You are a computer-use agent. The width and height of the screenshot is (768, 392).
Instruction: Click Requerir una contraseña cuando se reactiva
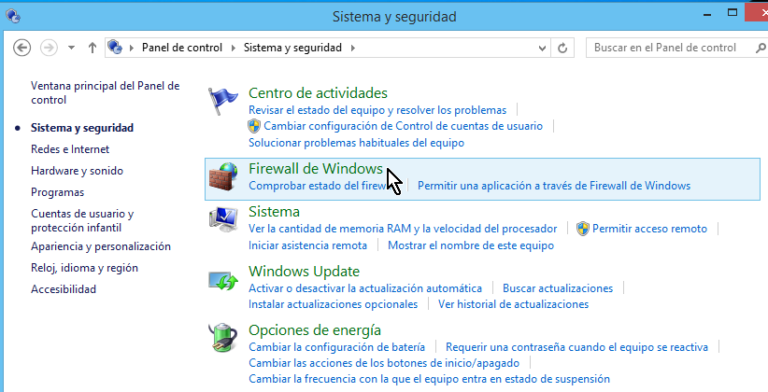(577, 347)
